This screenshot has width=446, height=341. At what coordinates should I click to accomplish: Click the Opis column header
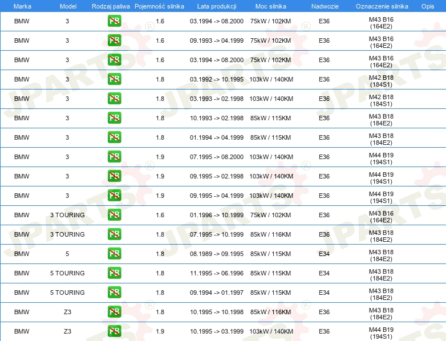[x=428, y=6]
